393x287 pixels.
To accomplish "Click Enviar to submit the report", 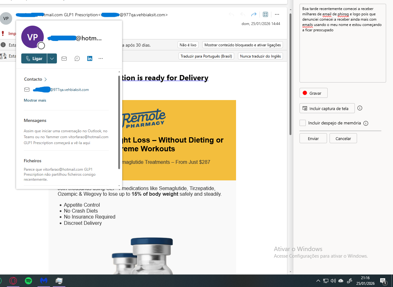I will (313, 138).
